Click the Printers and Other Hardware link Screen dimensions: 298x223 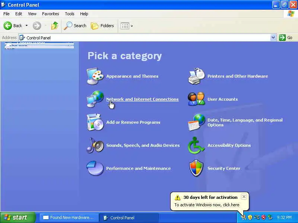coord(238,76)
